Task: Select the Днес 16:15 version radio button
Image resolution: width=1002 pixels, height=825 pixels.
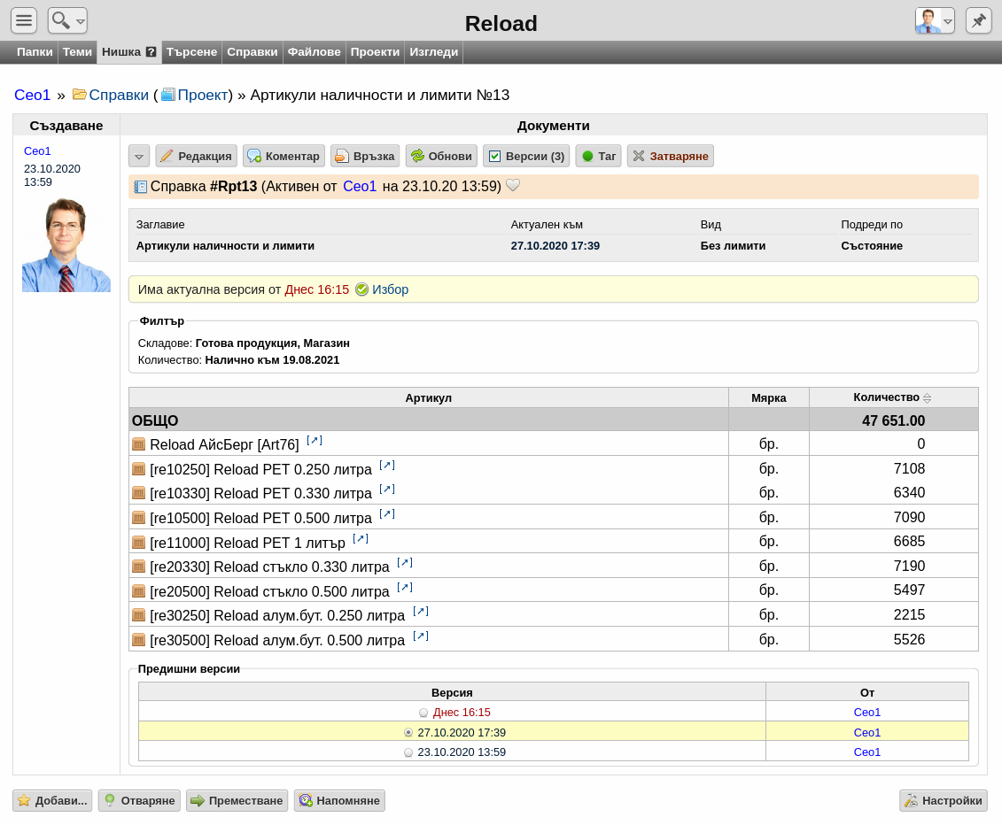Action: [x=423, y=713]
